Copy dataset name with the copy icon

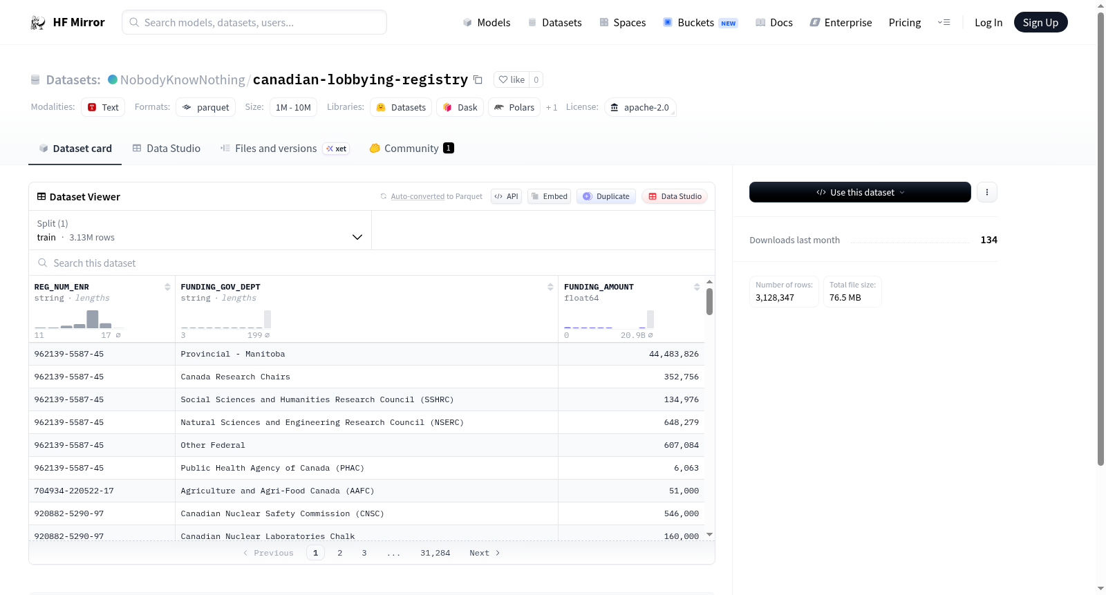(478, 79)
